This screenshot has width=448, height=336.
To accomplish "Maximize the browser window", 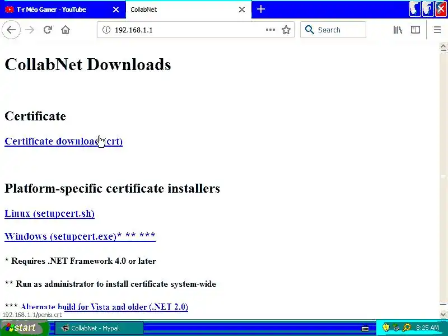I will tap(428, 9).
